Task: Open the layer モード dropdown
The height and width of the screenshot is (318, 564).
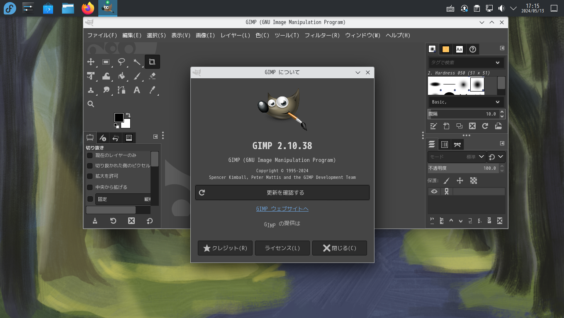Action: tap(457, 157)
